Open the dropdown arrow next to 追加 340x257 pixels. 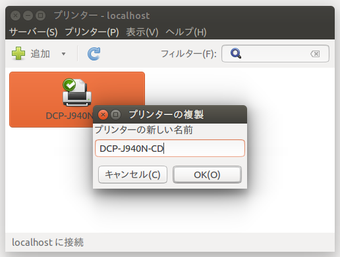pyautogui.click(x=63, y=54)
